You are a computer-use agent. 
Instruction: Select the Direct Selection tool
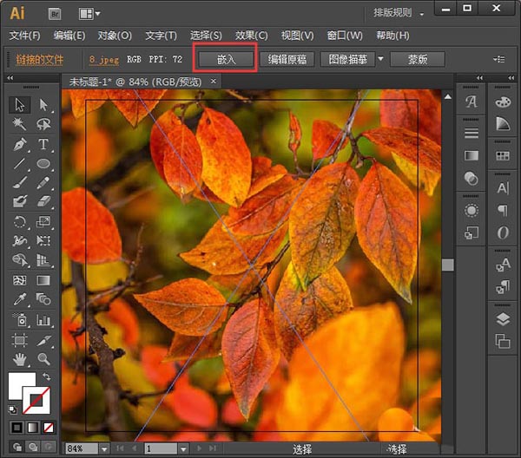click(x=43, y=105)
